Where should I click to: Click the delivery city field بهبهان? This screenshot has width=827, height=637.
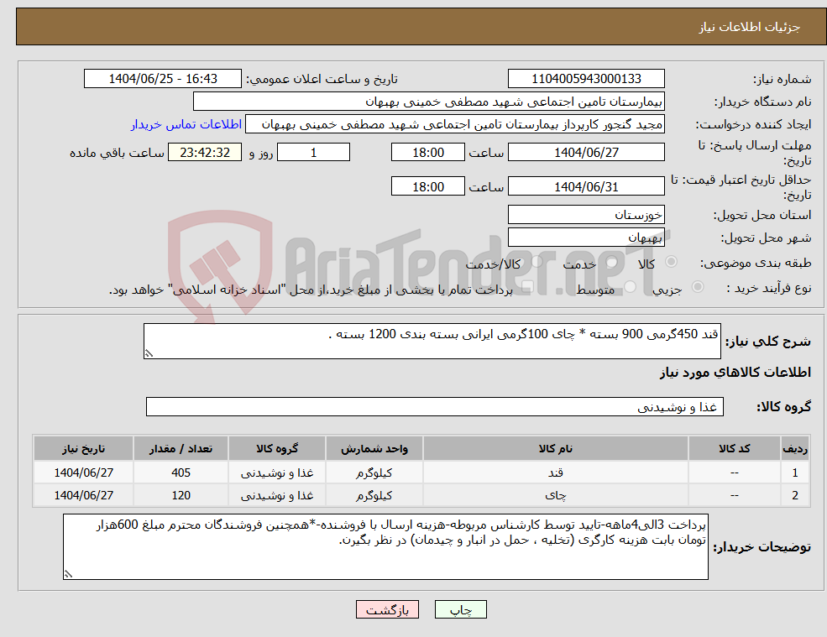(586, 238)
